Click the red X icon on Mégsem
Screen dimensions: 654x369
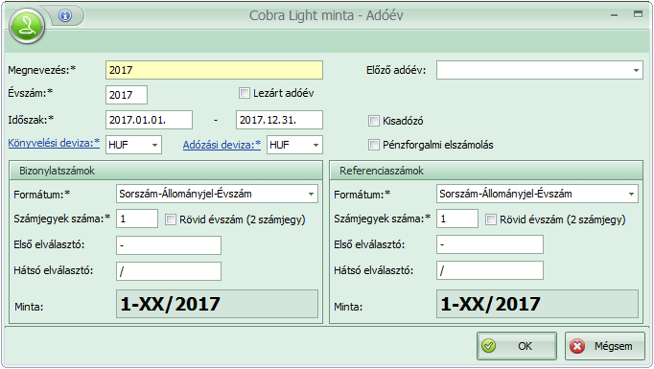(x=577, y=346)
